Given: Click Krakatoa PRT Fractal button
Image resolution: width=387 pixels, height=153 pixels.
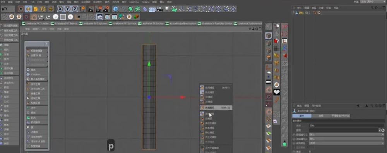Looking at the screenshot, I should coord(64,24).
